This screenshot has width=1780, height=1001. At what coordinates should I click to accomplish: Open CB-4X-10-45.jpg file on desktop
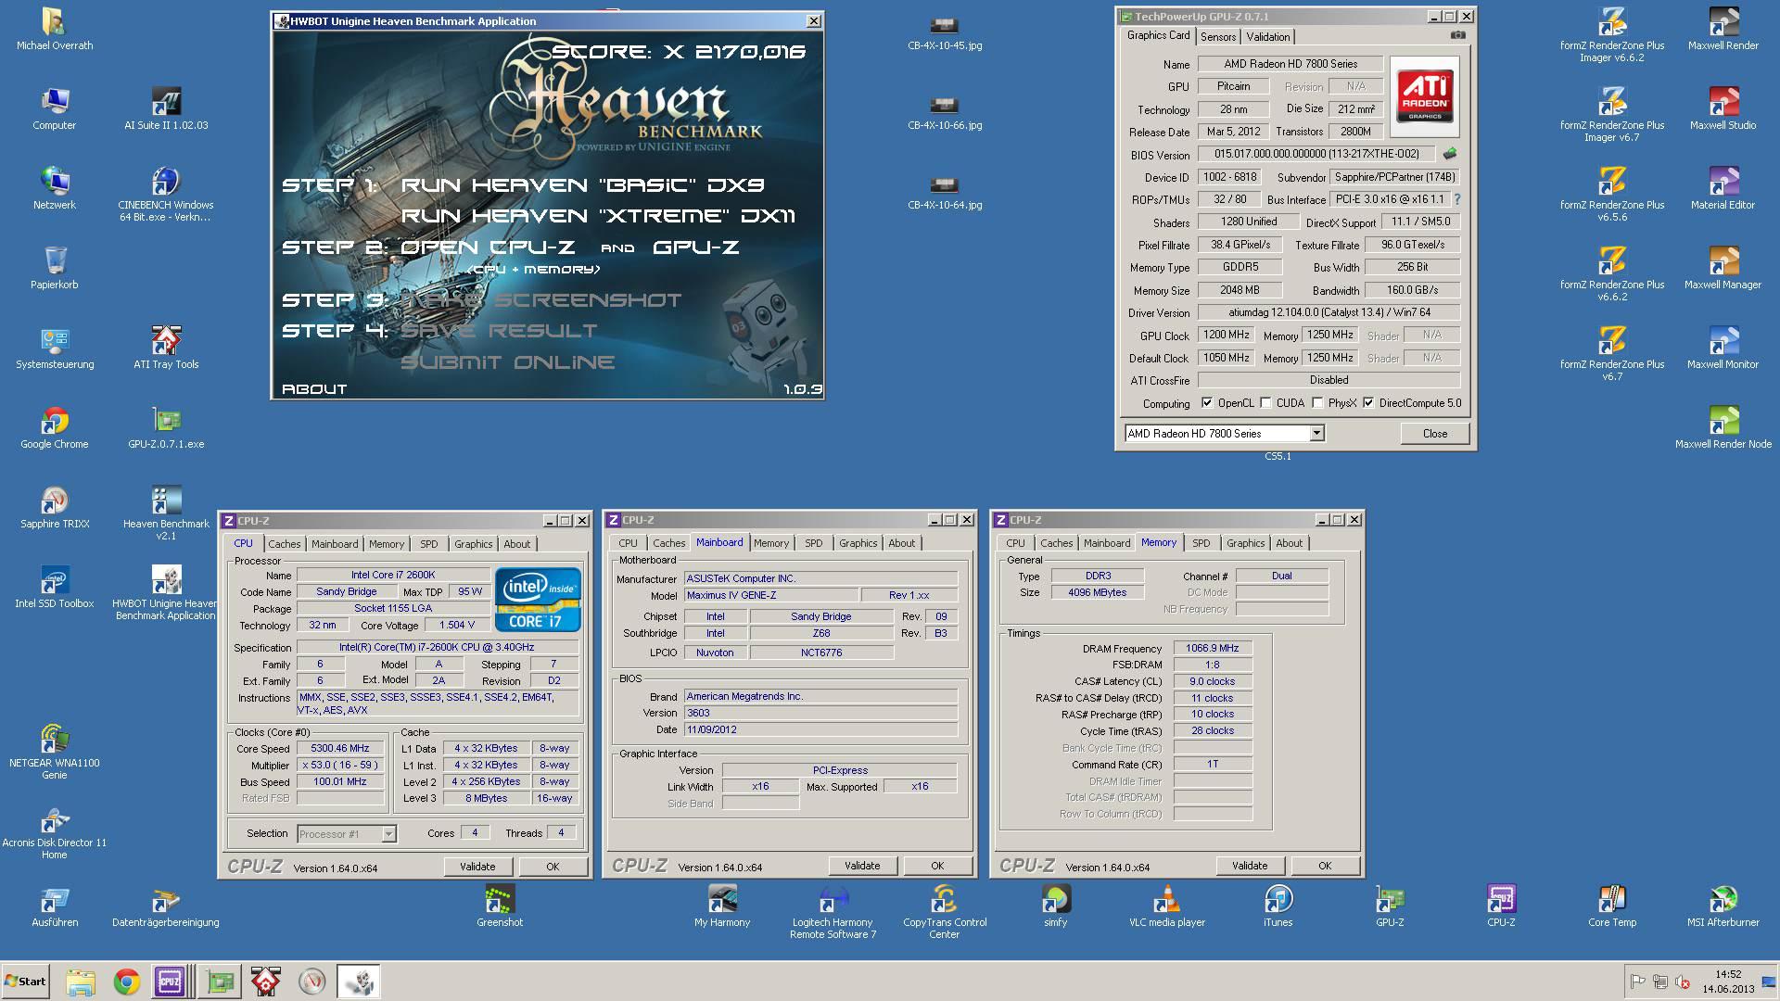pos(945,33)
